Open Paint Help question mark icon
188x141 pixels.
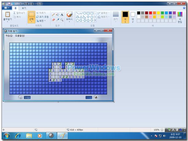point(184,8)
